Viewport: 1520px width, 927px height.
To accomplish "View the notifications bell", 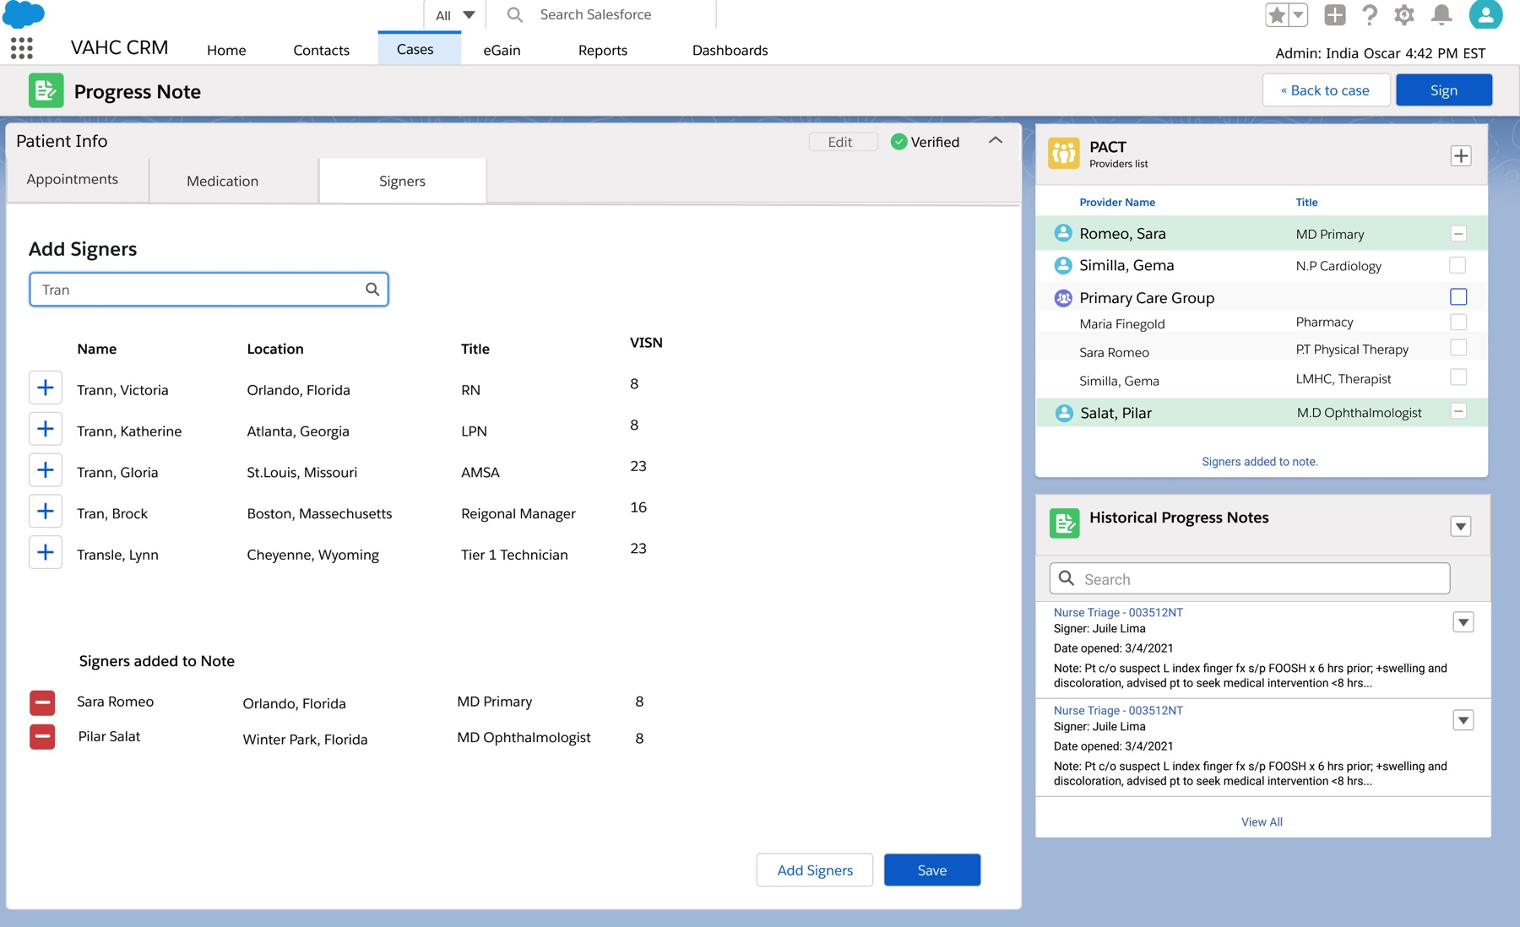I will (1441, 14).
